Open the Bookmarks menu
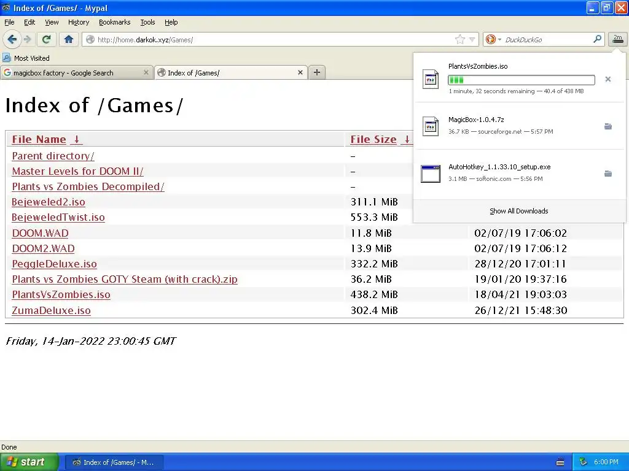629x471 pixels. point(114,22)
